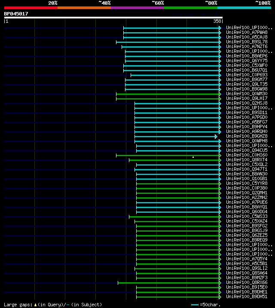This screenshot has width=275, height=308.
Task: Click the yellow gap triangle in the legend
Action: tap(35, 305)
